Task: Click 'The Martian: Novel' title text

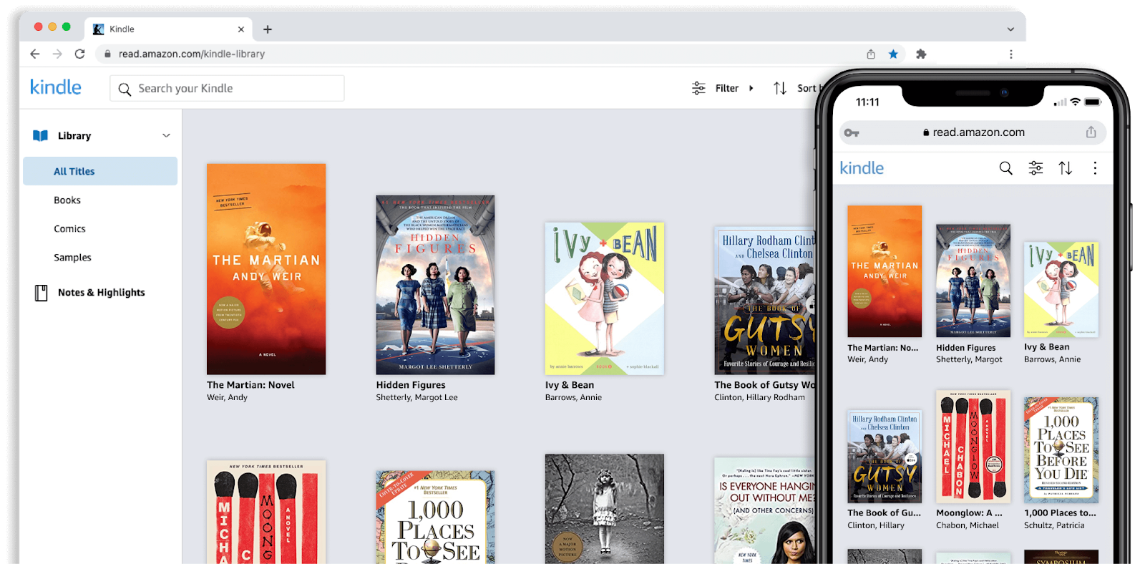Action: 250,385
